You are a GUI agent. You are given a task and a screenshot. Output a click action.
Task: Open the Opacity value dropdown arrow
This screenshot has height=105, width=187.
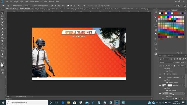[x=185, y=62]
